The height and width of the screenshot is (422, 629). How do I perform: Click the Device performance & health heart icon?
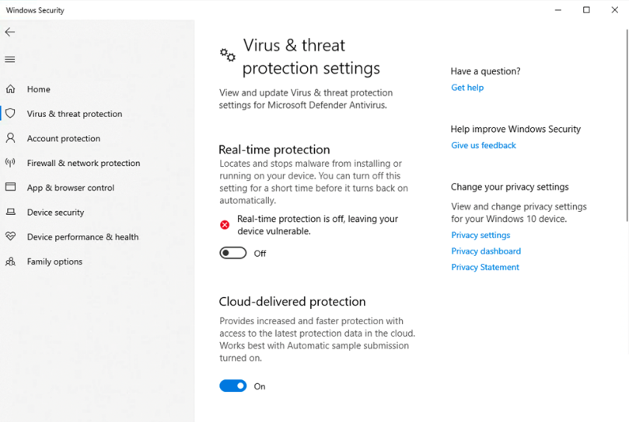pyautogui.click(x=10, y=237)
